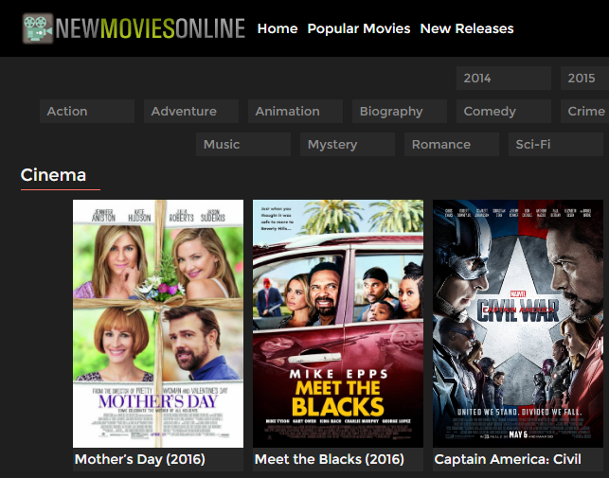
Task: Select the Adventure genre tag
Action: [x=191, y=111]
